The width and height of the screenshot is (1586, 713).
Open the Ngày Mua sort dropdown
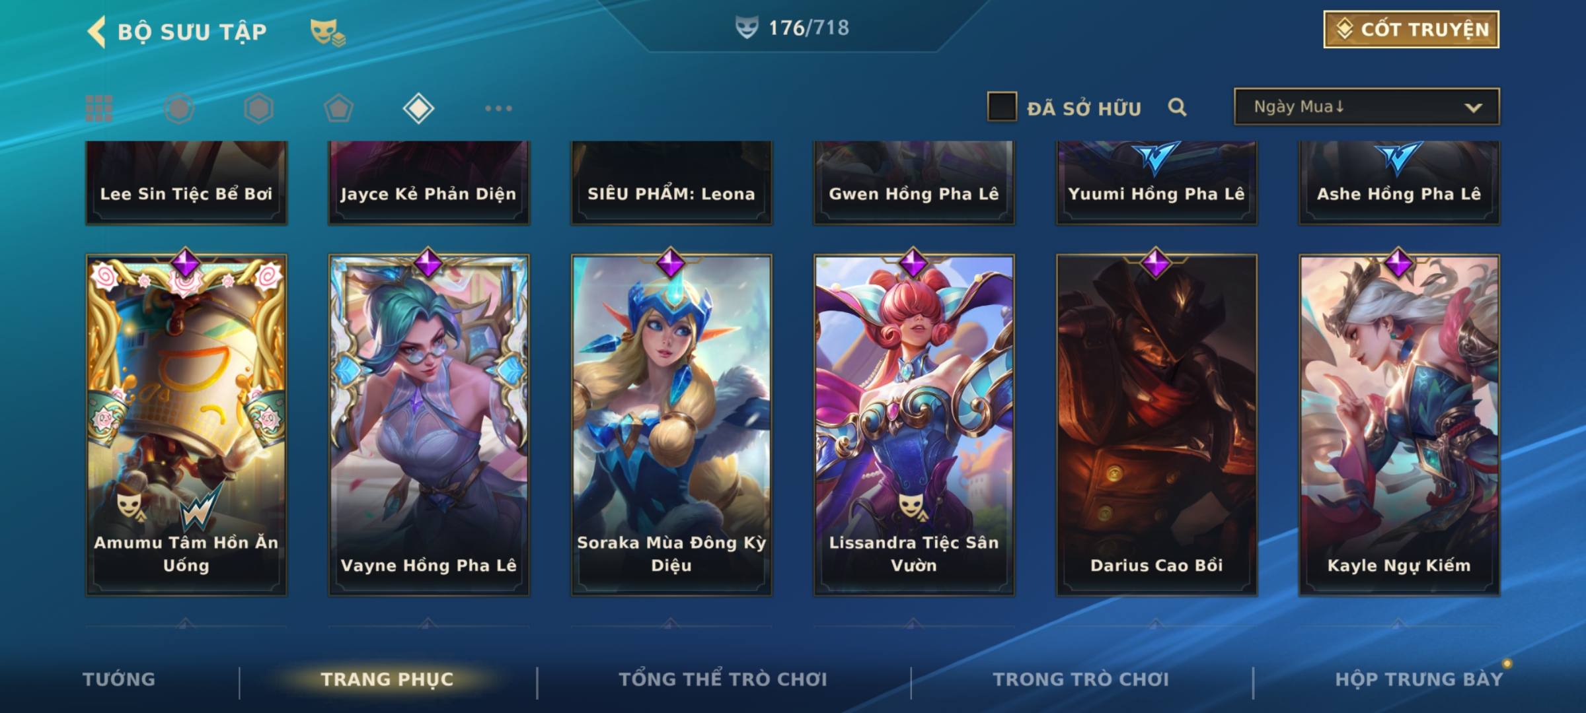pyautogui.click(x=1367, y=106)
